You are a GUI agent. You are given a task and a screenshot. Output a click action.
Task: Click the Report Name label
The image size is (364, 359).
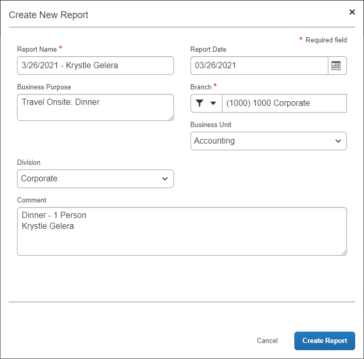click(37, 49)
